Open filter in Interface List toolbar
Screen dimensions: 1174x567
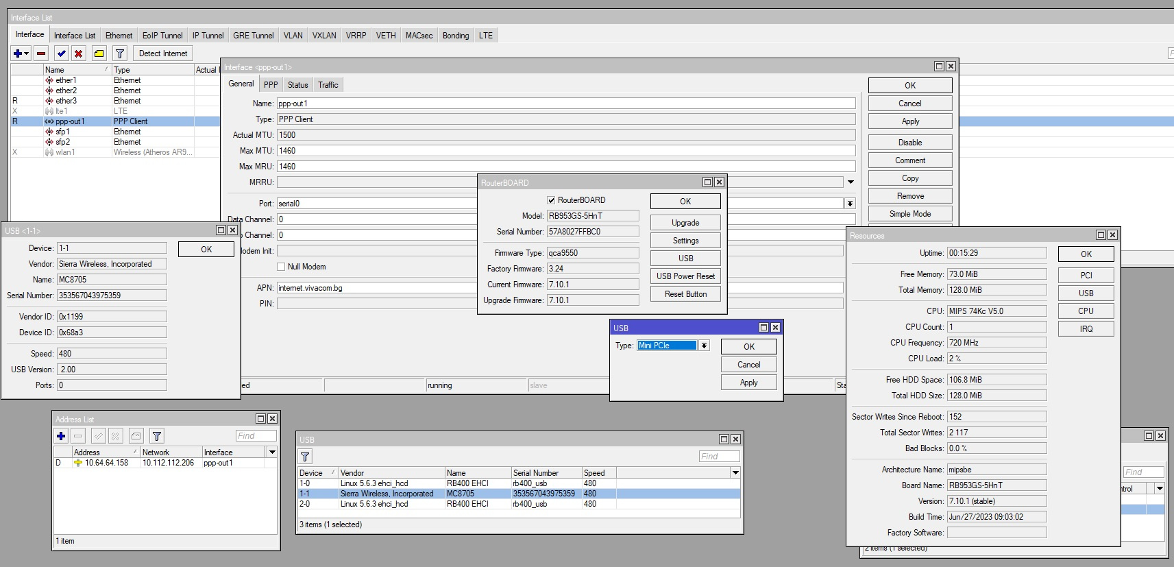[120, 53]
